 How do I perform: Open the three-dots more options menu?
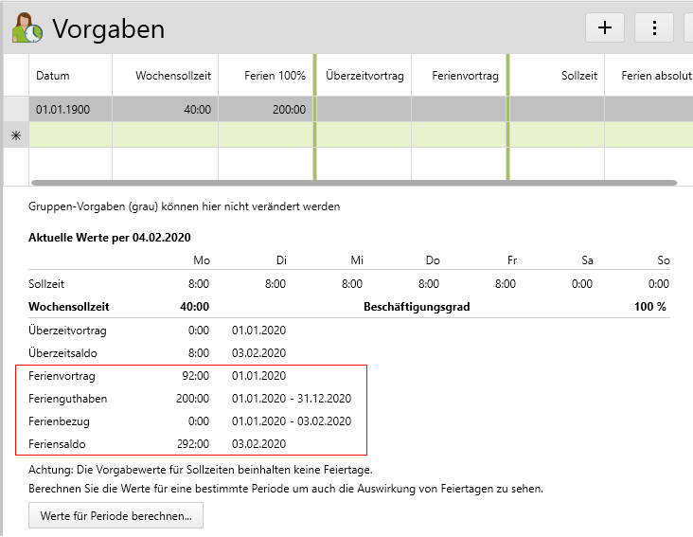654,27
